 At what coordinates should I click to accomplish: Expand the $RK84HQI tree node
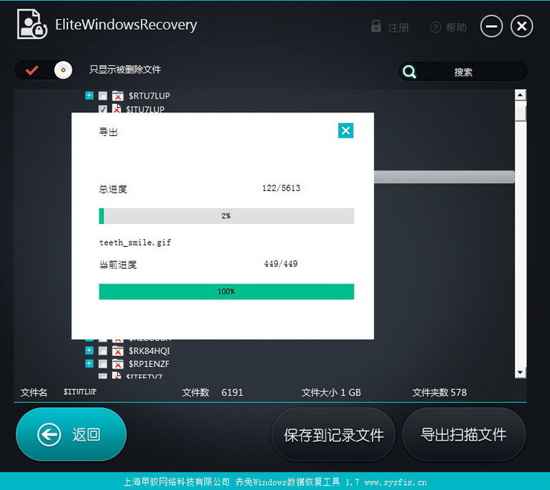click(89, 350)
